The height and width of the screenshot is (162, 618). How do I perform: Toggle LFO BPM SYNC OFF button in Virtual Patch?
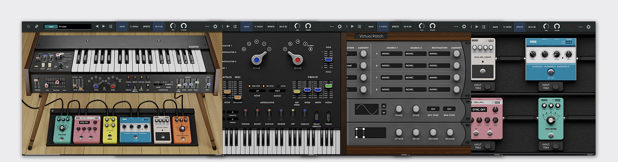tap(449, 109)
